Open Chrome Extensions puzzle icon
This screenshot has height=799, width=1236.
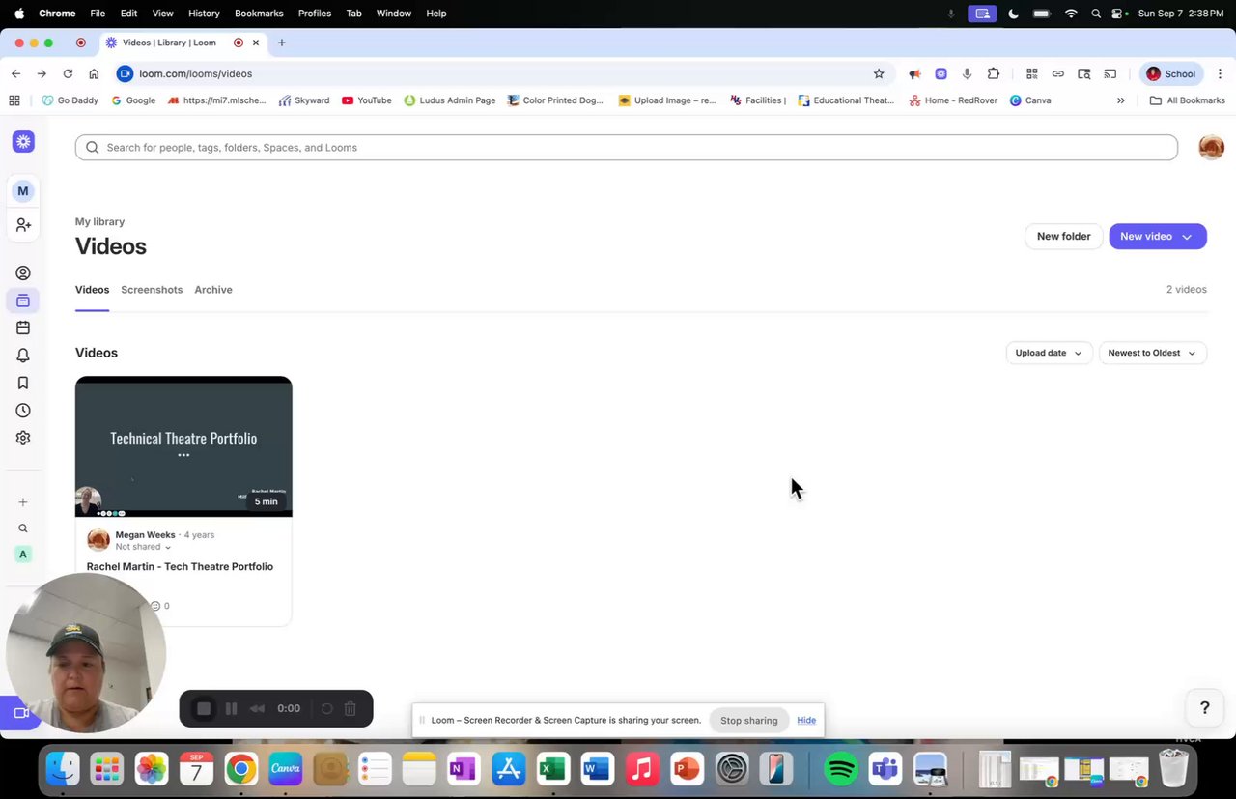[x=993, y=73]
